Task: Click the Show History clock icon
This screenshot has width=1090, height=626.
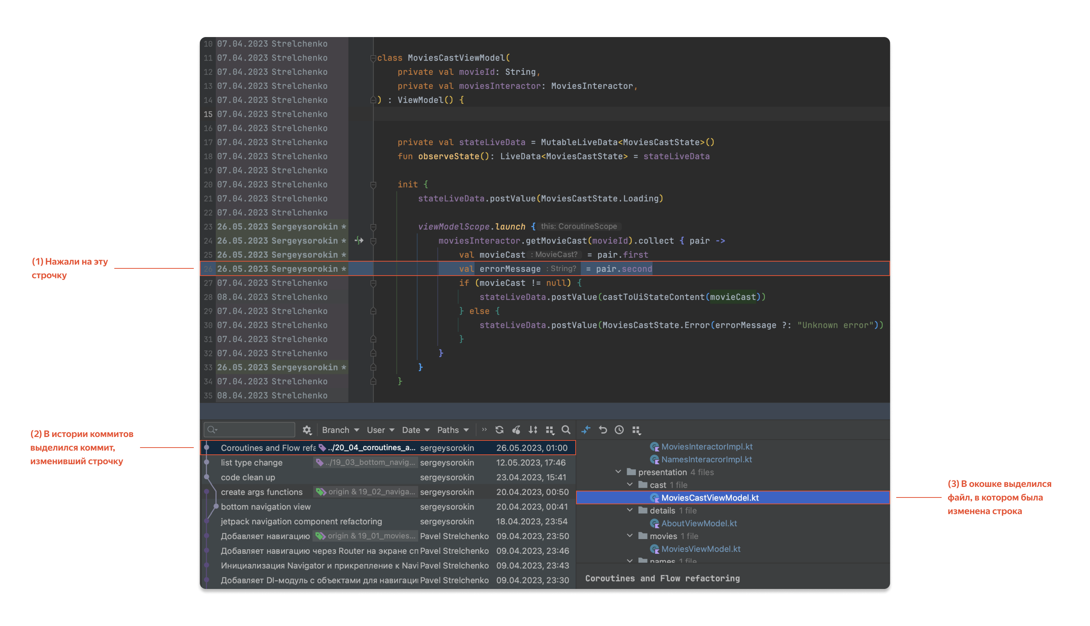Action: point(619,429)
